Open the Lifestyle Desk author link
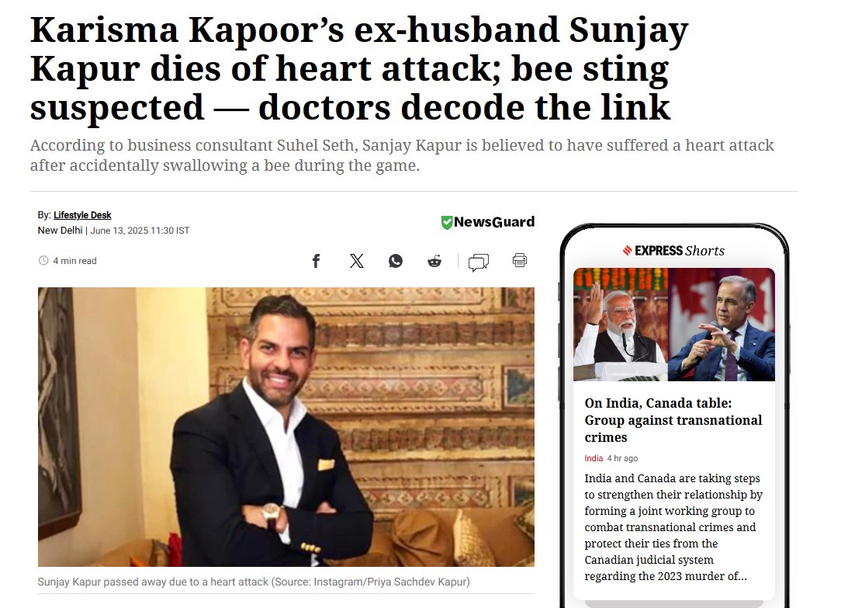 tap(82, 215)
